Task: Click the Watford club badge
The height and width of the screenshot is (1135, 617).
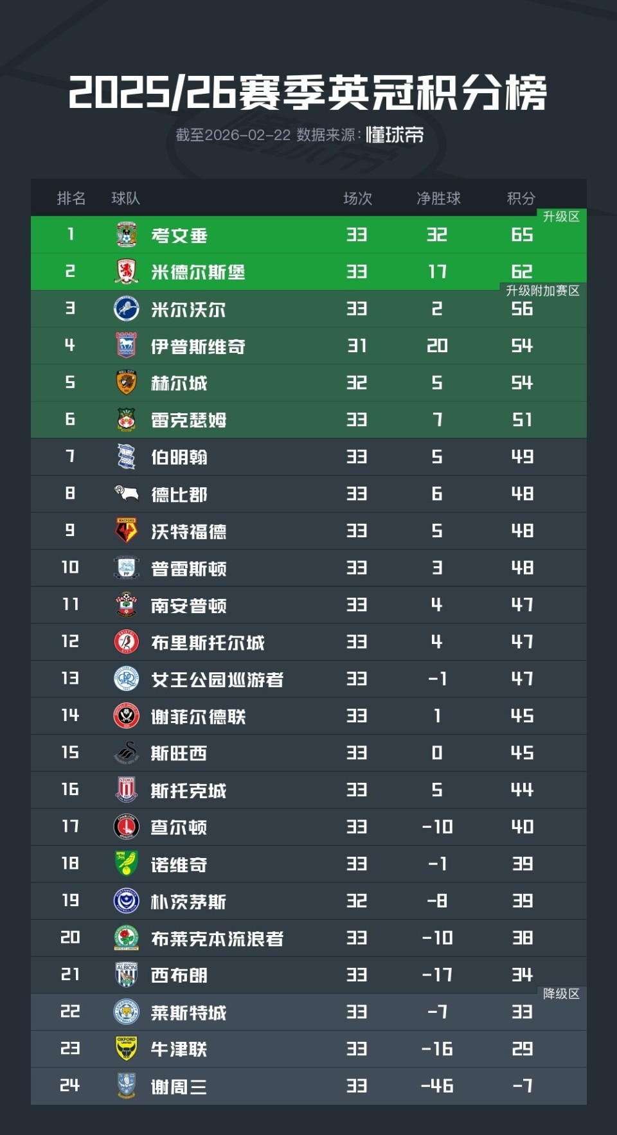Action: pyautogui.click(x=127, y=531)
